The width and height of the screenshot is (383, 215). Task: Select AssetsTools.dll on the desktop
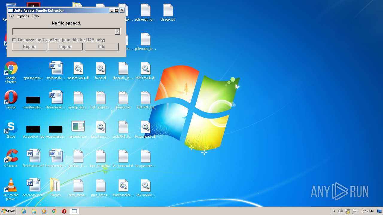[x=78, y=71]
